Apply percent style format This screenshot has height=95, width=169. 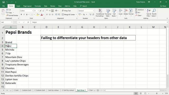click(84, 15)
